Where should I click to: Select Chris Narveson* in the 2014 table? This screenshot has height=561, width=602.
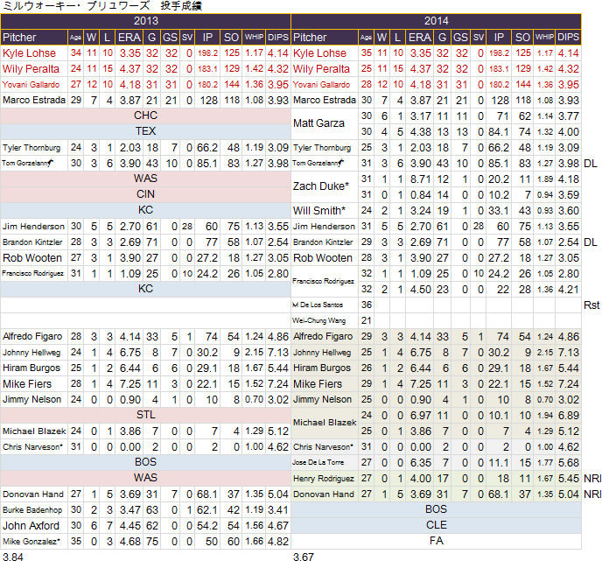(323, 447)
